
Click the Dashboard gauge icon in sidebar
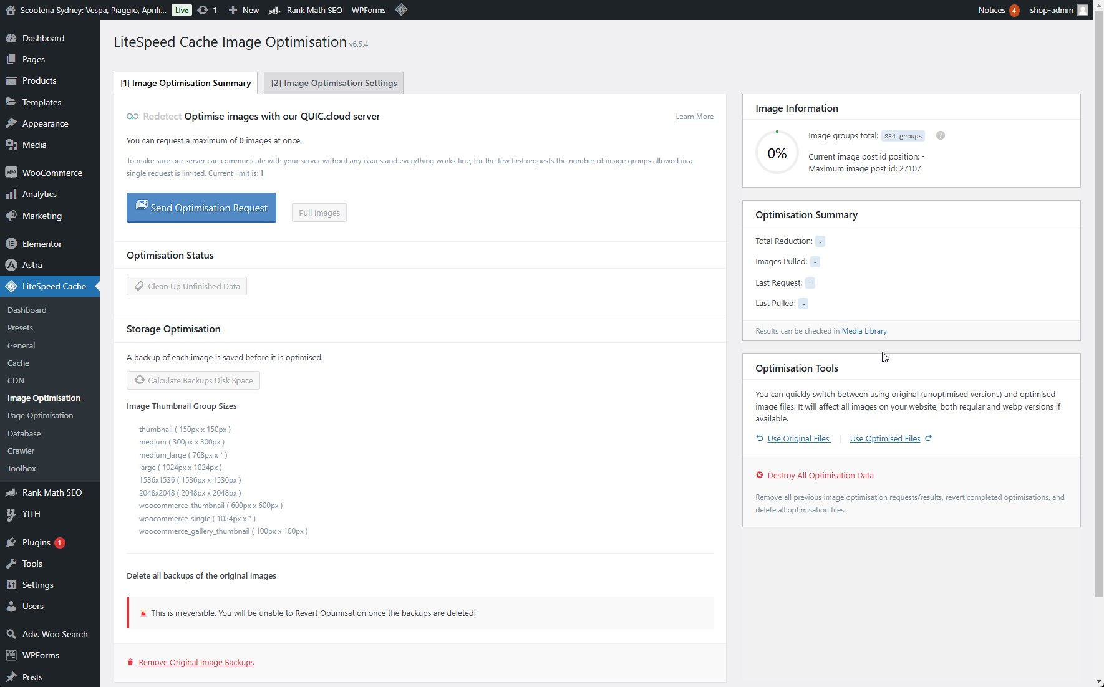pos(11,38)
